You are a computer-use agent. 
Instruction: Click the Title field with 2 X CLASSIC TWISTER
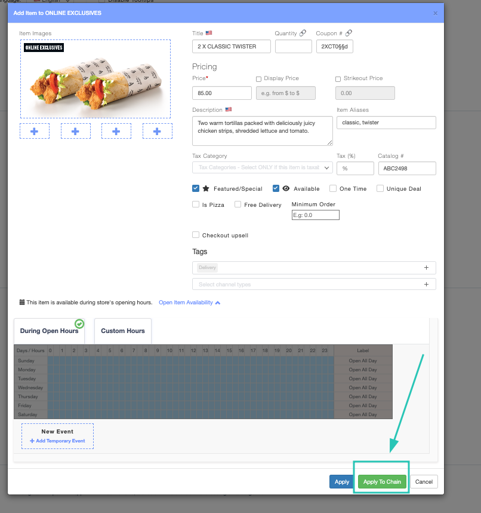click(x=232, y=47)
